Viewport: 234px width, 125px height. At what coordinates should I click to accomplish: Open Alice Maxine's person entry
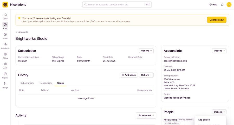[x=170, y=120]
